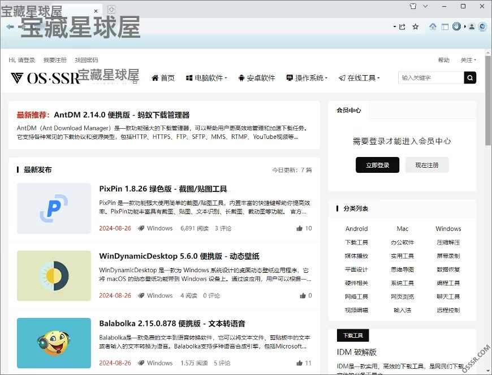Open the Balabolka thumbnail image
The width and height of the screenshot is (492, 375).
[x=54, y=343]
